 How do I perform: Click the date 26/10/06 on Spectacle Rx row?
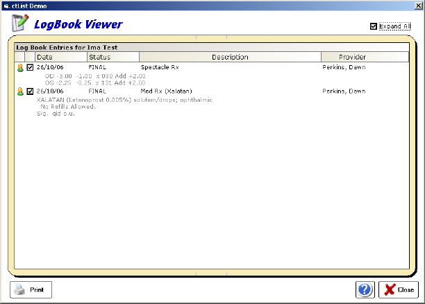[x=50, y=67]
